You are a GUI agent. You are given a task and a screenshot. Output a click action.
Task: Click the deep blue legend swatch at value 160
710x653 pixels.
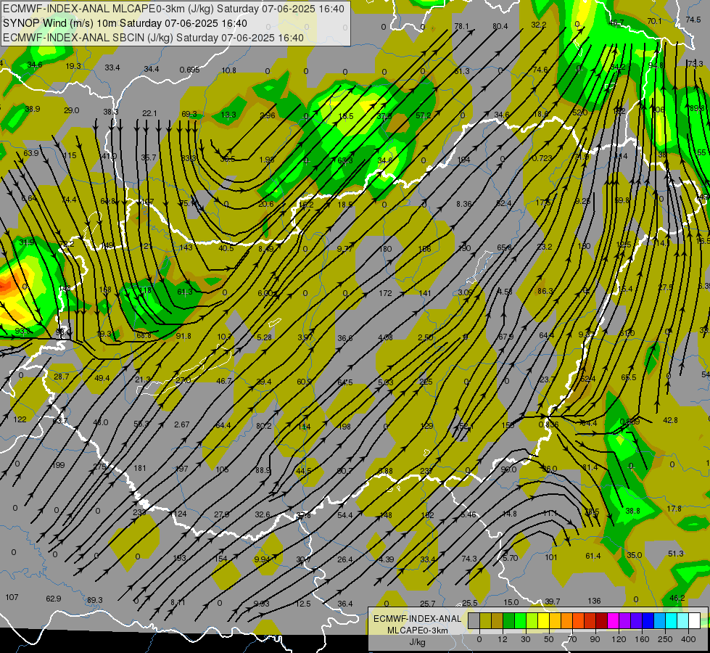click(648, 620)
